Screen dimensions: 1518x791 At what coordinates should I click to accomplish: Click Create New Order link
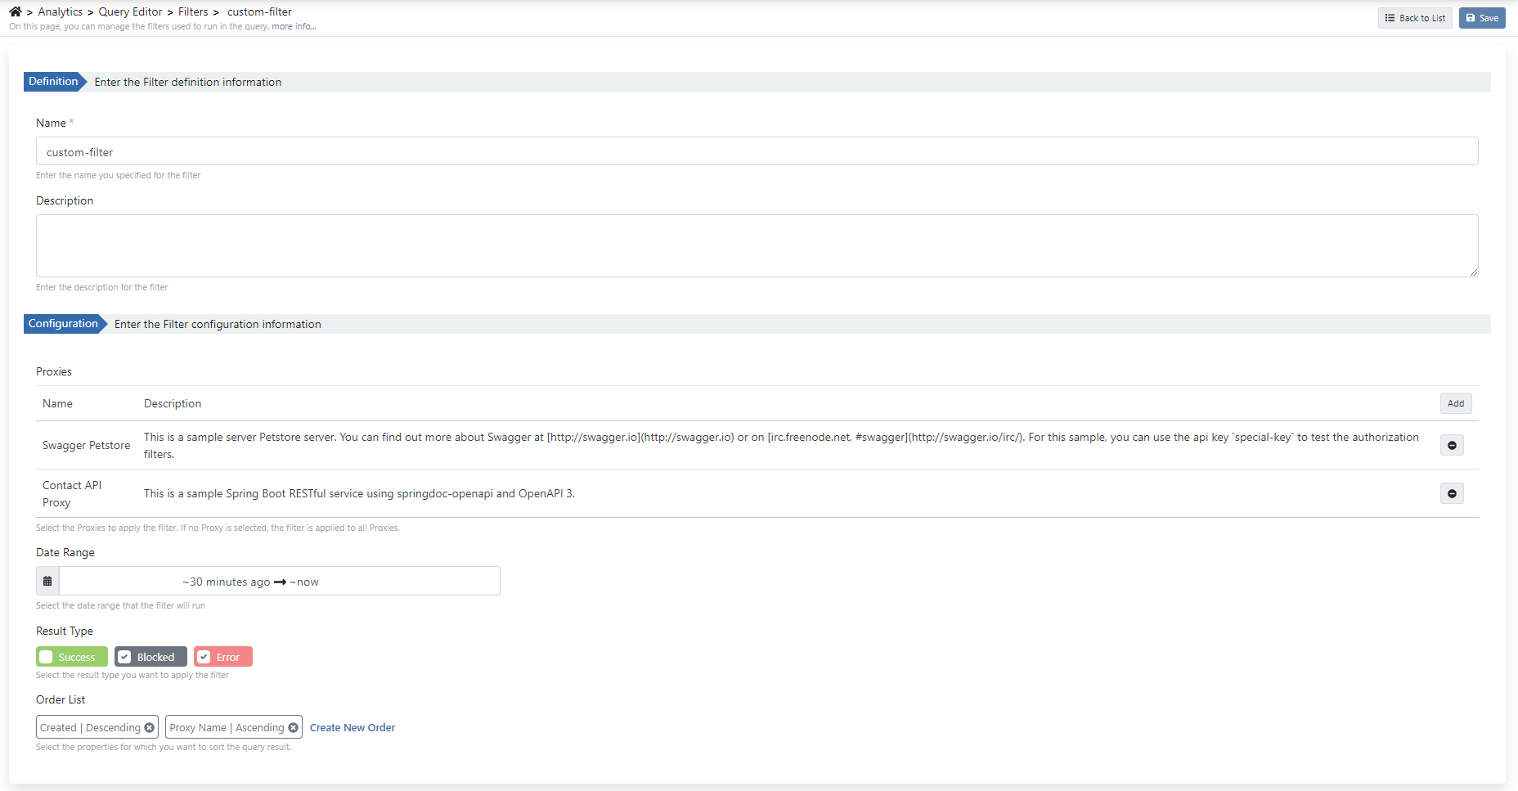352,728
